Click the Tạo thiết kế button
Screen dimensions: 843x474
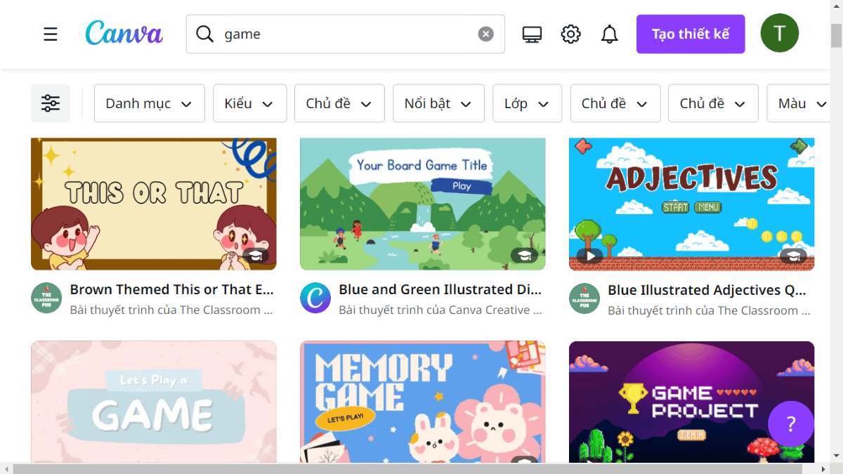[x=690, y=34]
